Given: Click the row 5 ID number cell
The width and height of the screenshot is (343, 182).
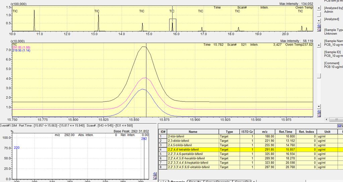Looking at the screenshot, I should (163, 154).
